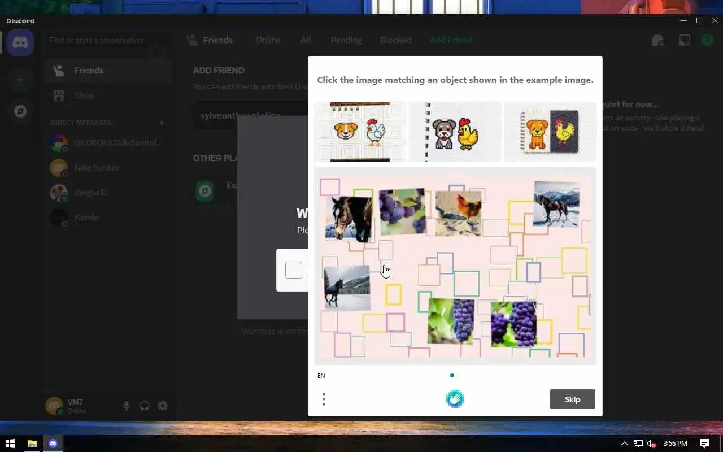Open the Help question mark icon
The width and height of the screenshot is (723, 452).
[x=707, y=41]
